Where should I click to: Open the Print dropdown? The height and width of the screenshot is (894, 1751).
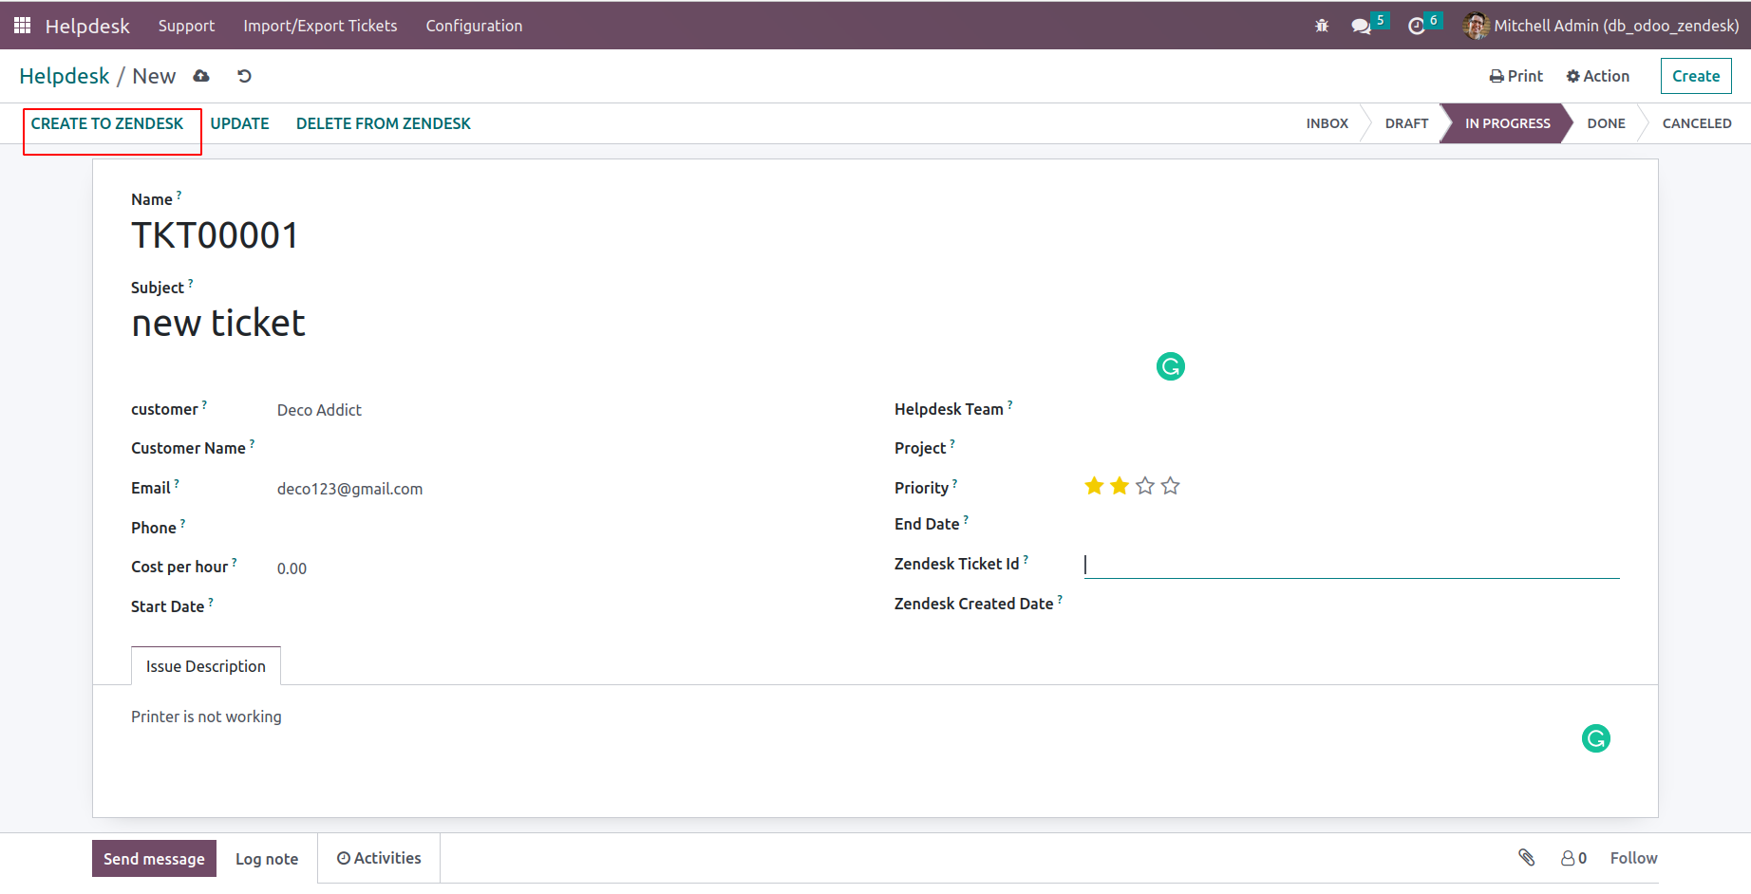pos(1516,76)
